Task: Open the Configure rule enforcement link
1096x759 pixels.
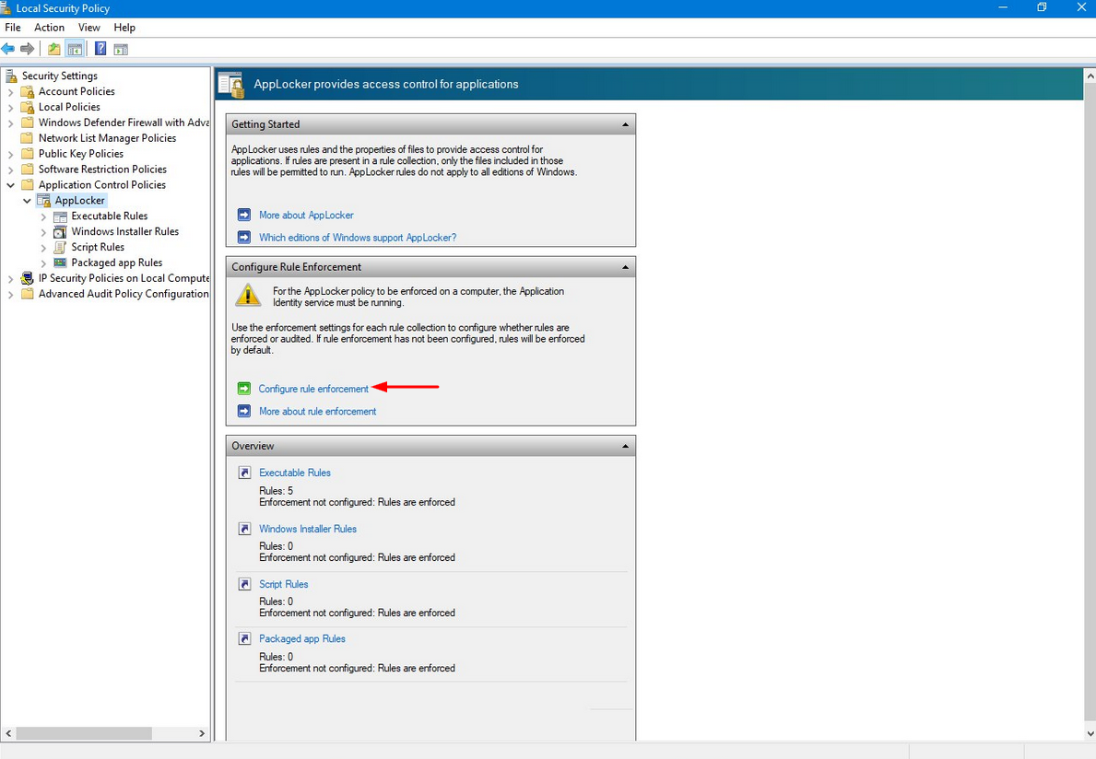Action: 313,389
